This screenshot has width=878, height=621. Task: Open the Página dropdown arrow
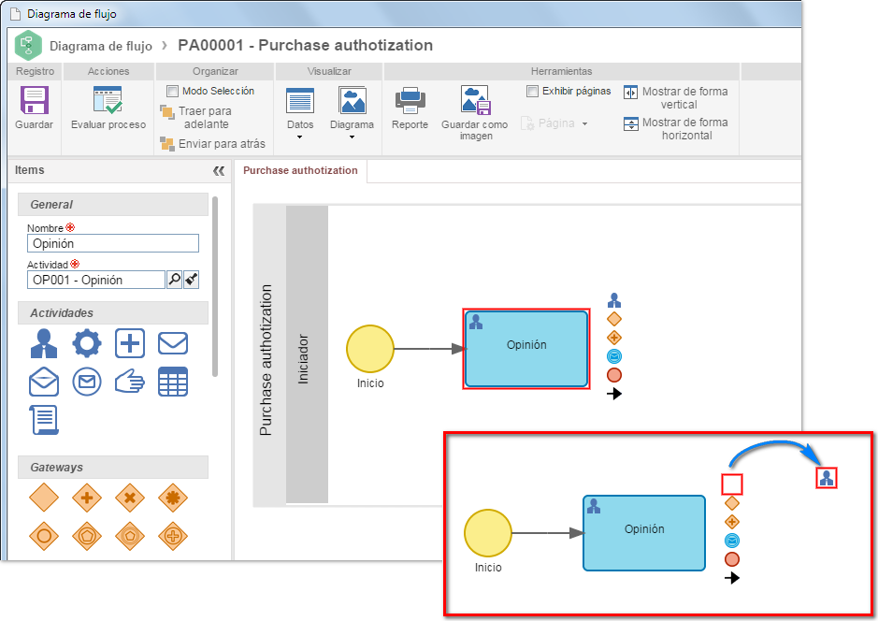(x=584, y=123)
